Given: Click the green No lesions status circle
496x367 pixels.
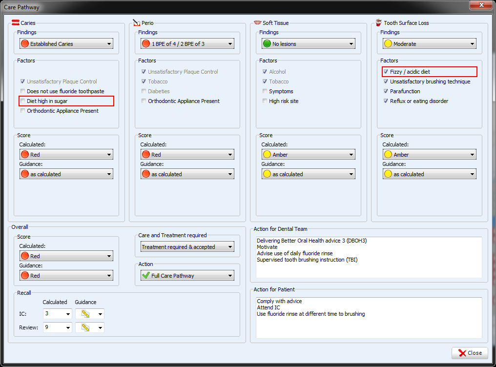Looking at the screenshot, I should (267, 44).
